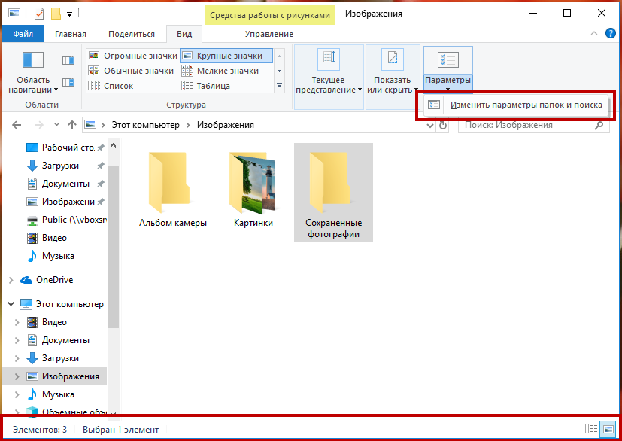This screenshot has height=441, width=622.
Task: Choose Изменить параметры папок и поиска
Action: pyautogui.click(x=526, y=105)
